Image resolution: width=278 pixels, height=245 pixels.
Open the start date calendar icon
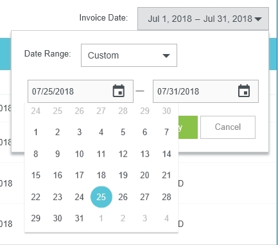(x=119, y=91)
